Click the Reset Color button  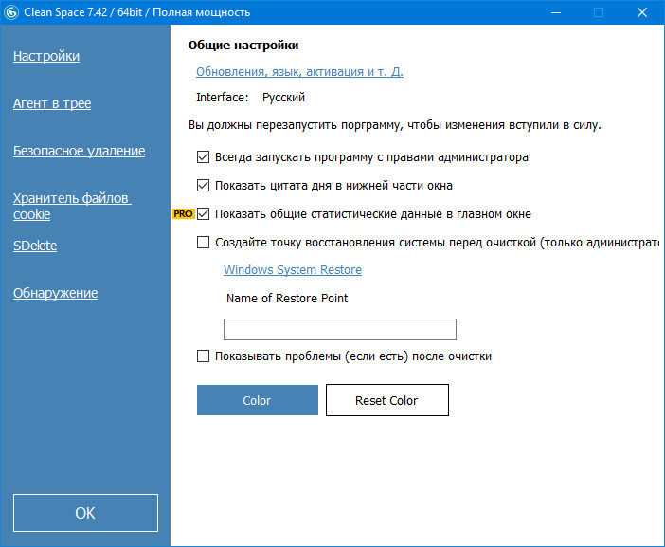(386, 400)
